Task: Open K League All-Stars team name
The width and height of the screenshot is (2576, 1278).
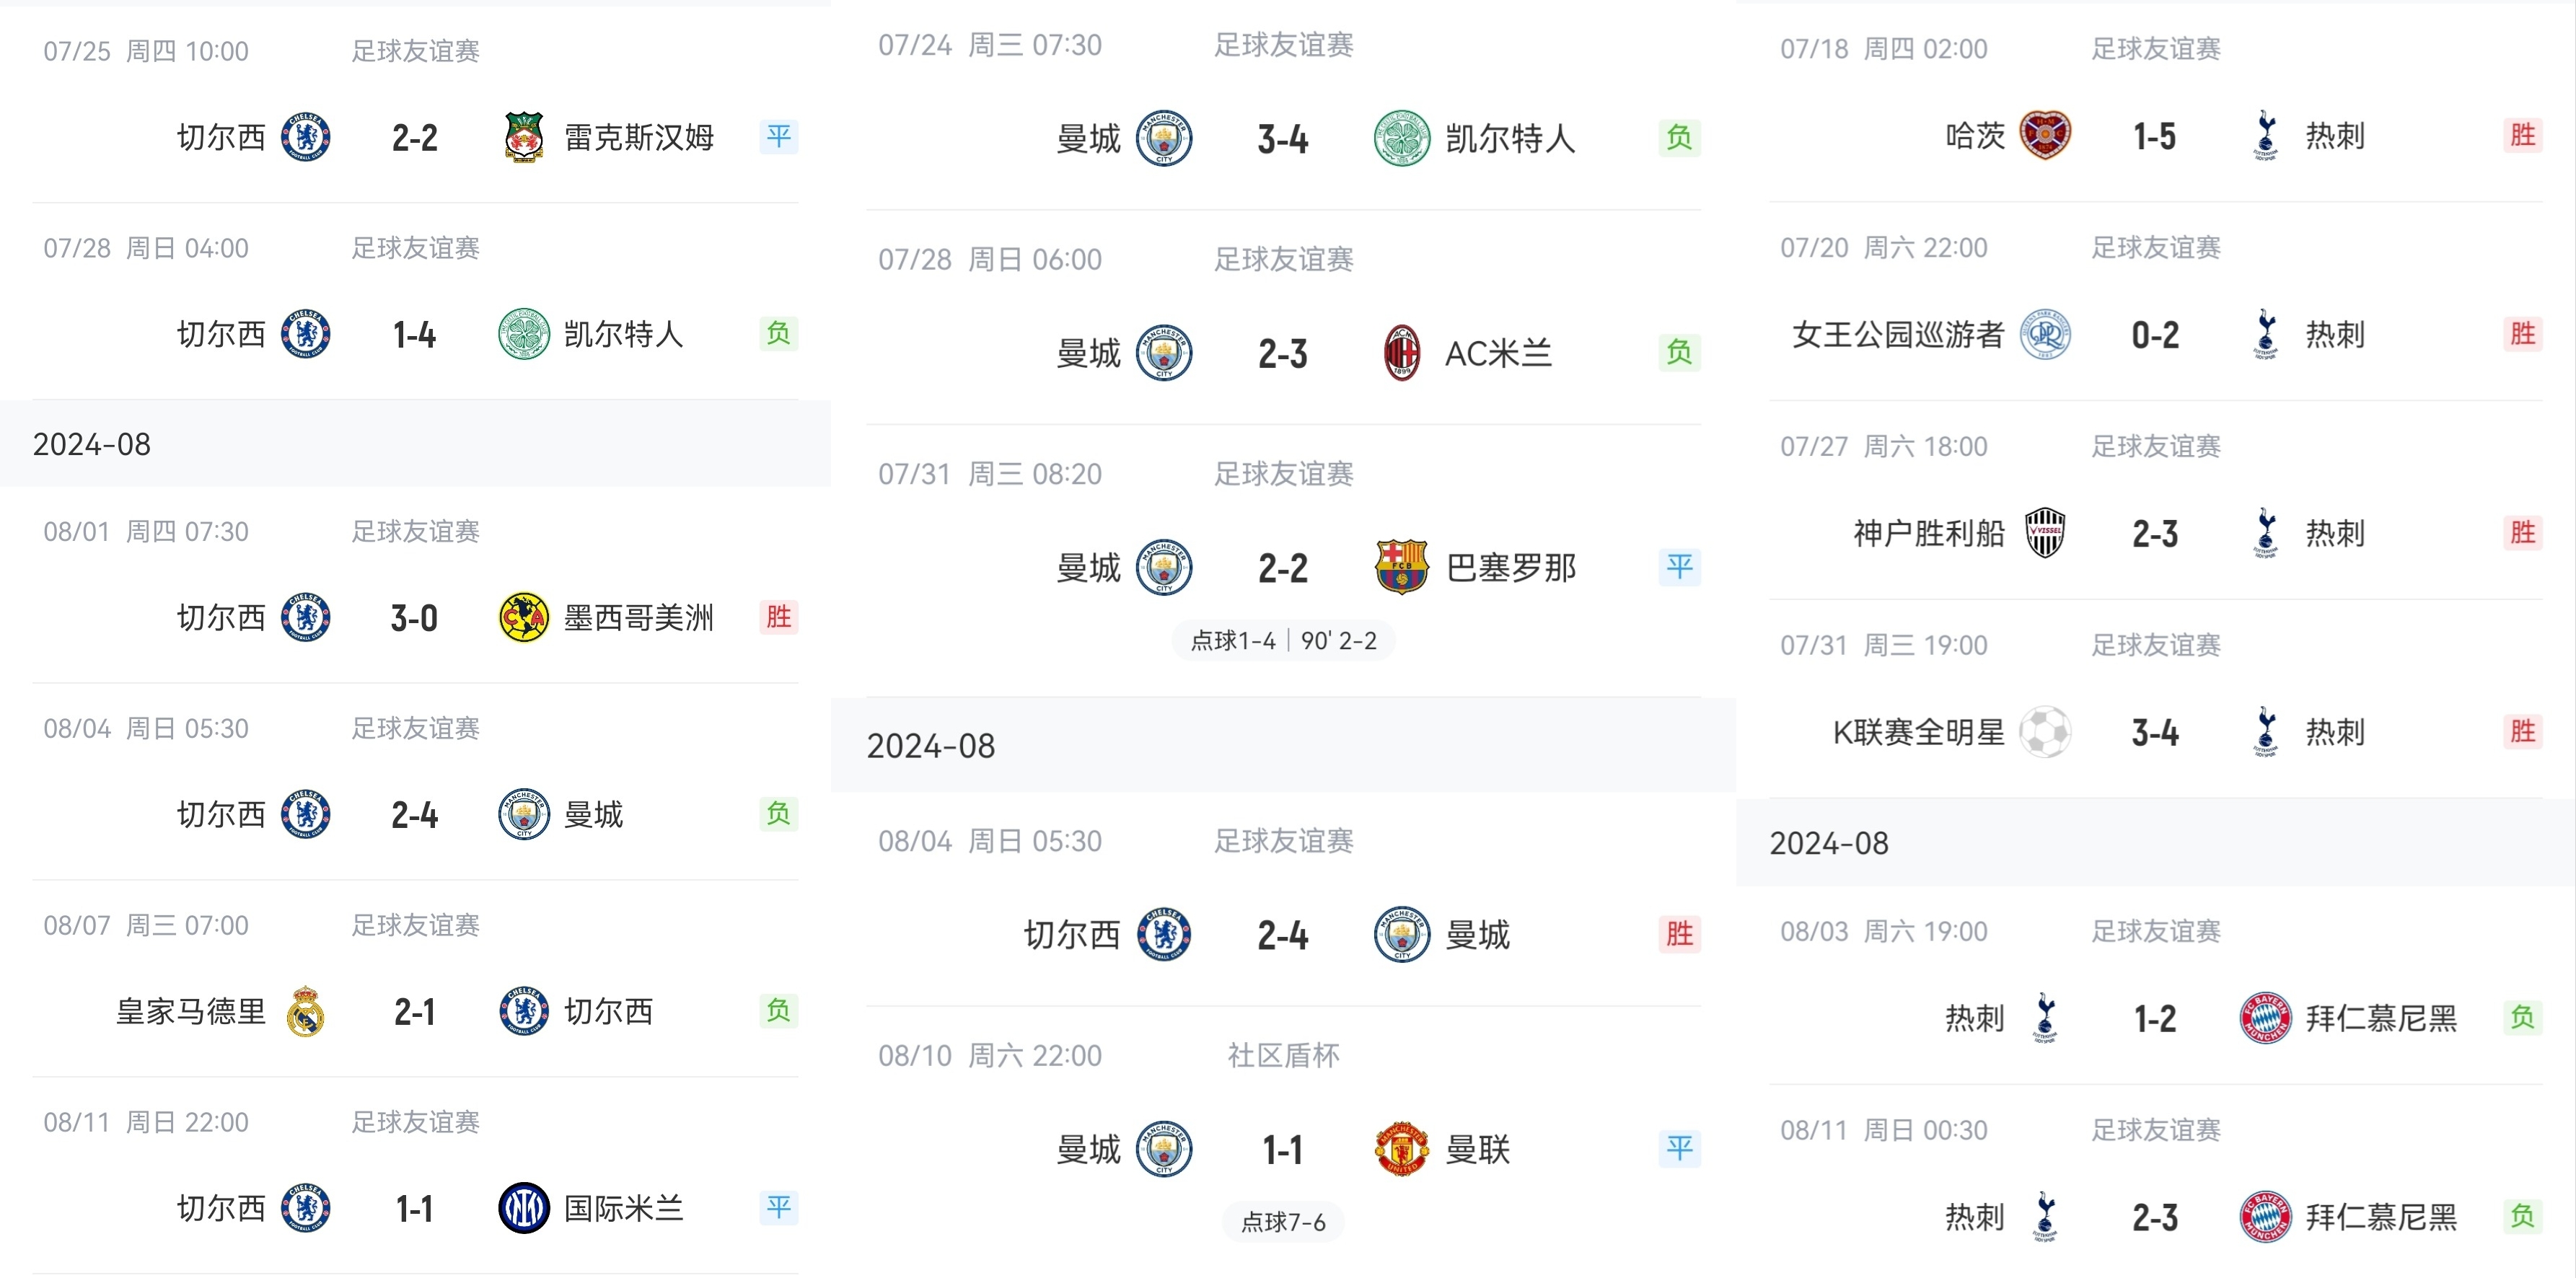Action: coord(1918,732)
